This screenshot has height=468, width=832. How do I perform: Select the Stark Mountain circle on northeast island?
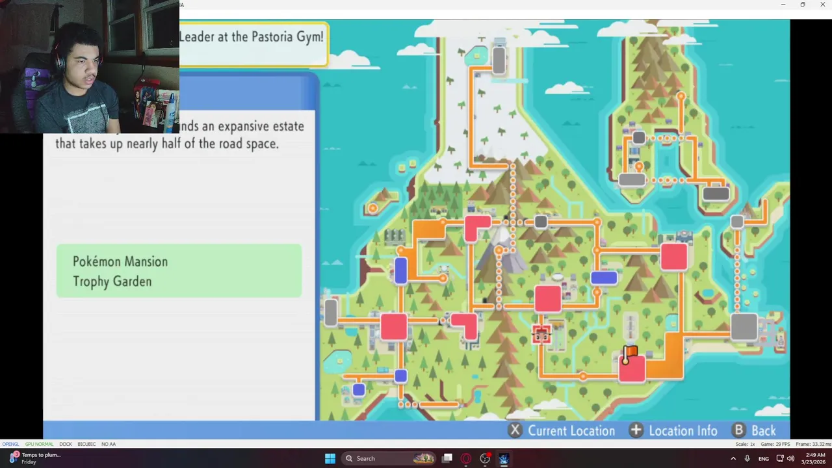pyautogui.click(x=681, y=96)
